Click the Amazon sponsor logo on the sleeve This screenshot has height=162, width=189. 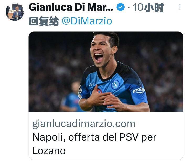[x=139, y=90]
